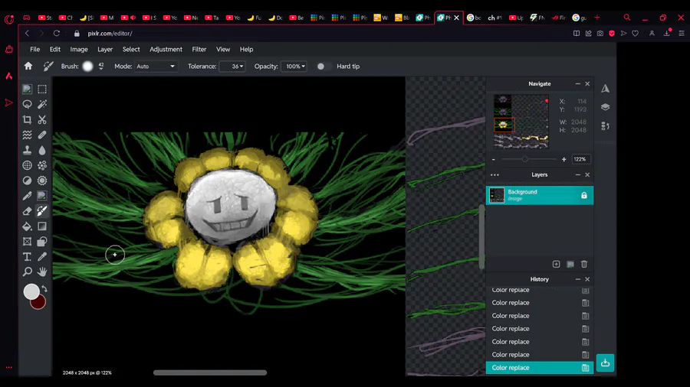Image resolution: width=690 pixels, height=387 pixels.
Task: Select the Lasso tool
Action: [27, 104]
